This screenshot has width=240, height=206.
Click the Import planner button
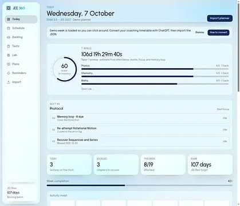pos(220,18)
